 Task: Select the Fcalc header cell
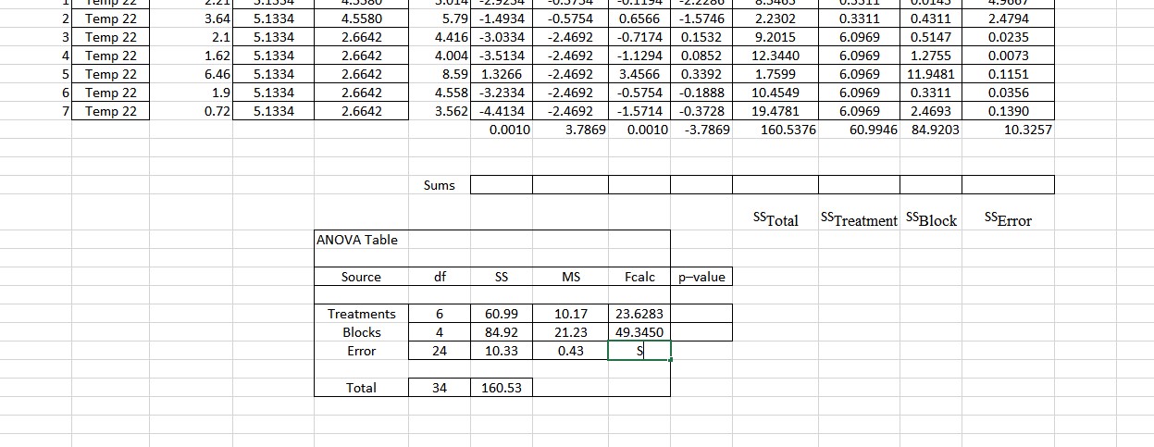coord(639,277)
